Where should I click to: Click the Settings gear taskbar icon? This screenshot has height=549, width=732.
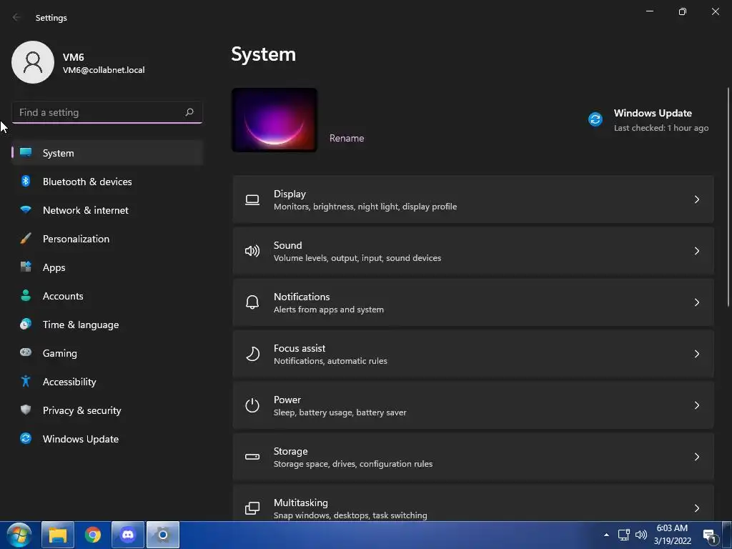pos(163,535)
